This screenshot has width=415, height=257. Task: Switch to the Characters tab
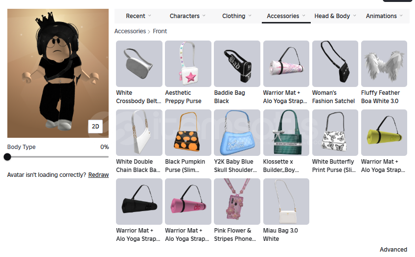click(187, 16)
